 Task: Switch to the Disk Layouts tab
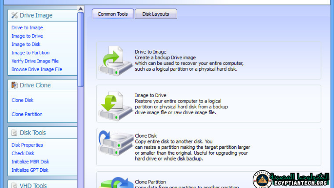coord(156,14)
